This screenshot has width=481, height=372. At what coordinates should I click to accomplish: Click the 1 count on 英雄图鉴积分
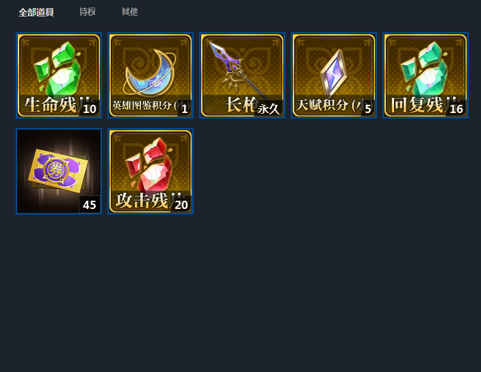pyautogui.click(x=184, y=109)
